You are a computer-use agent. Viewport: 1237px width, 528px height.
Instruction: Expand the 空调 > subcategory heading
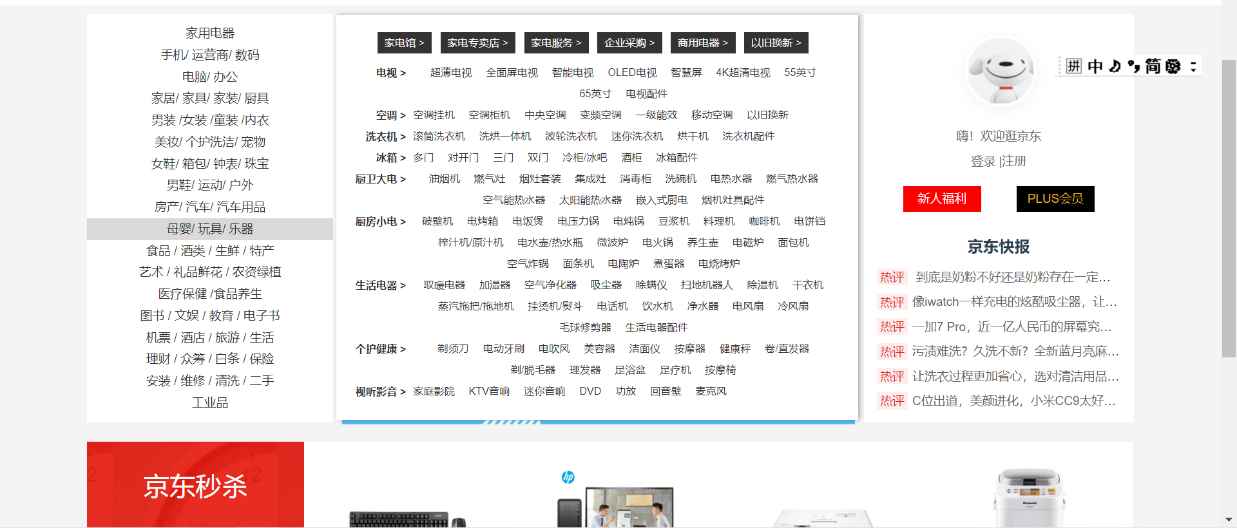(391, 115)
